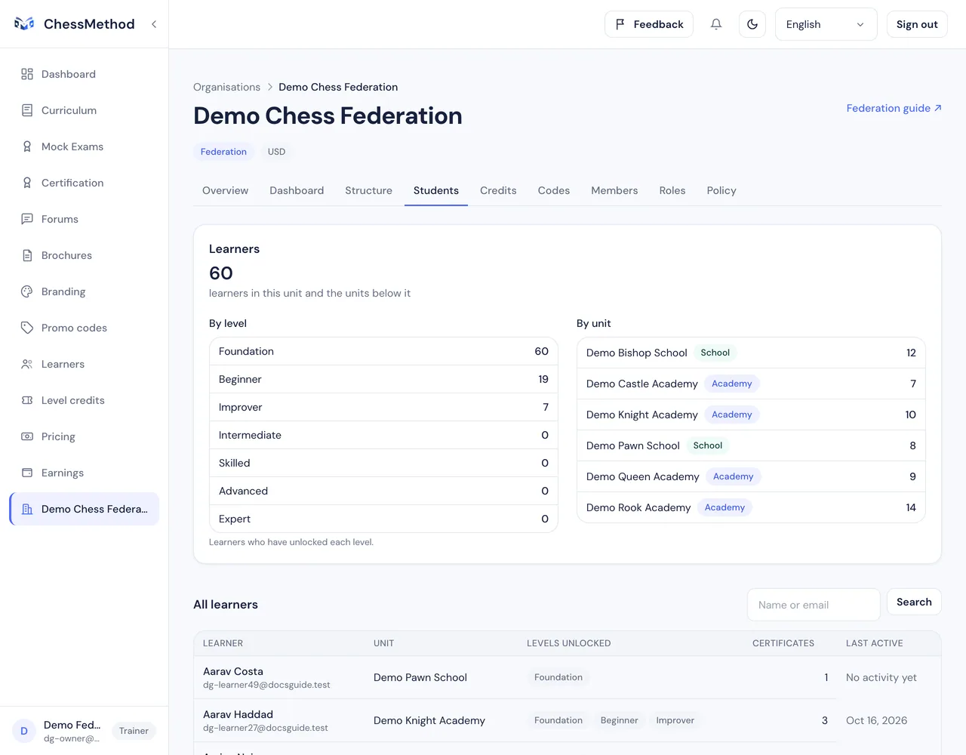Click the Beginner level row

pyautogui.click(x=383, y=379)
